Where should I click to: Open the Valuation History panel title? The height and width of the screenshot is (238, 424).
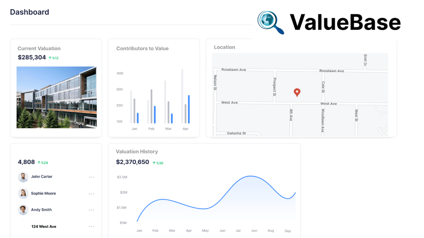[x=136, y=151]
